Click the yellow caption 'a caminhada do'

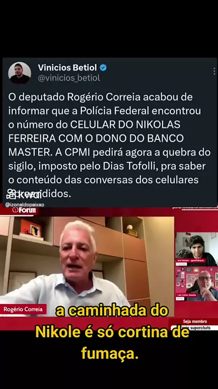coord(112,312)
